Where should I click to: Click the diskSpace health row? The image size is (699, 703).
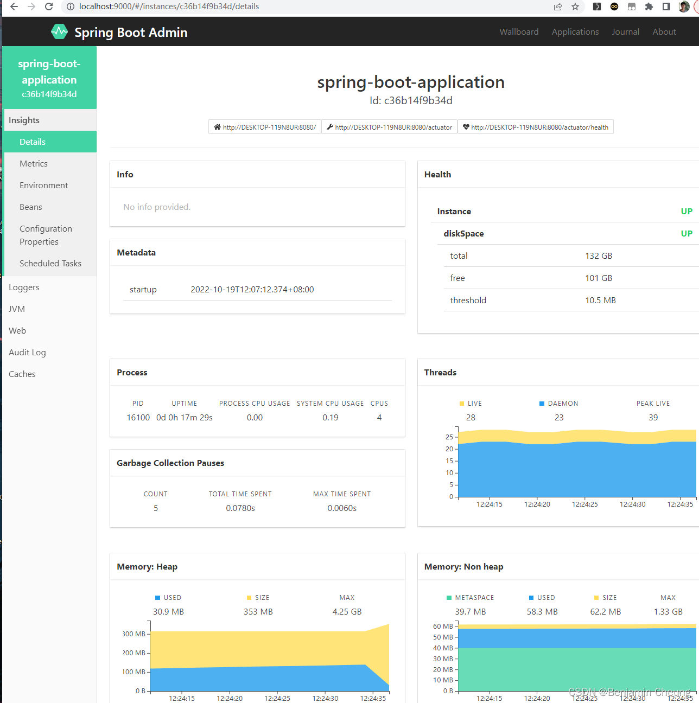568,233
